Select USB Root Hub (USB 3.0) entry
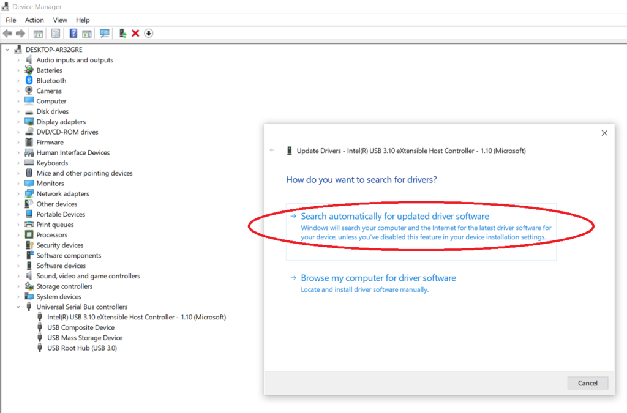Image resolution: width=627 pixels, height=413 pixels. (x=81, y=348)
